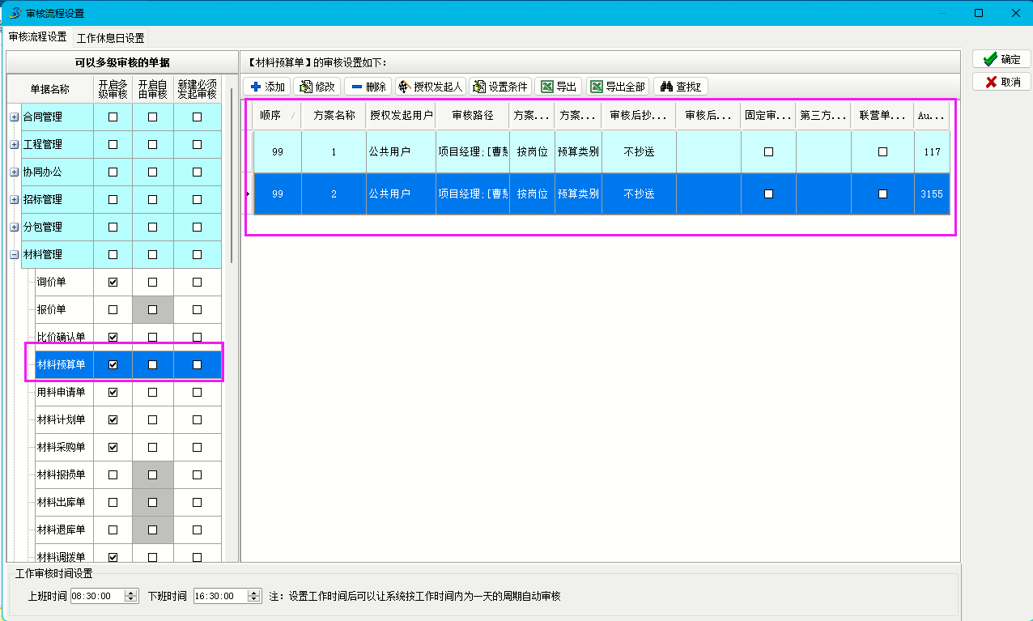Click the 取消 cancel button
The height and width of the screenshot is (621, 1033).
1001,82
